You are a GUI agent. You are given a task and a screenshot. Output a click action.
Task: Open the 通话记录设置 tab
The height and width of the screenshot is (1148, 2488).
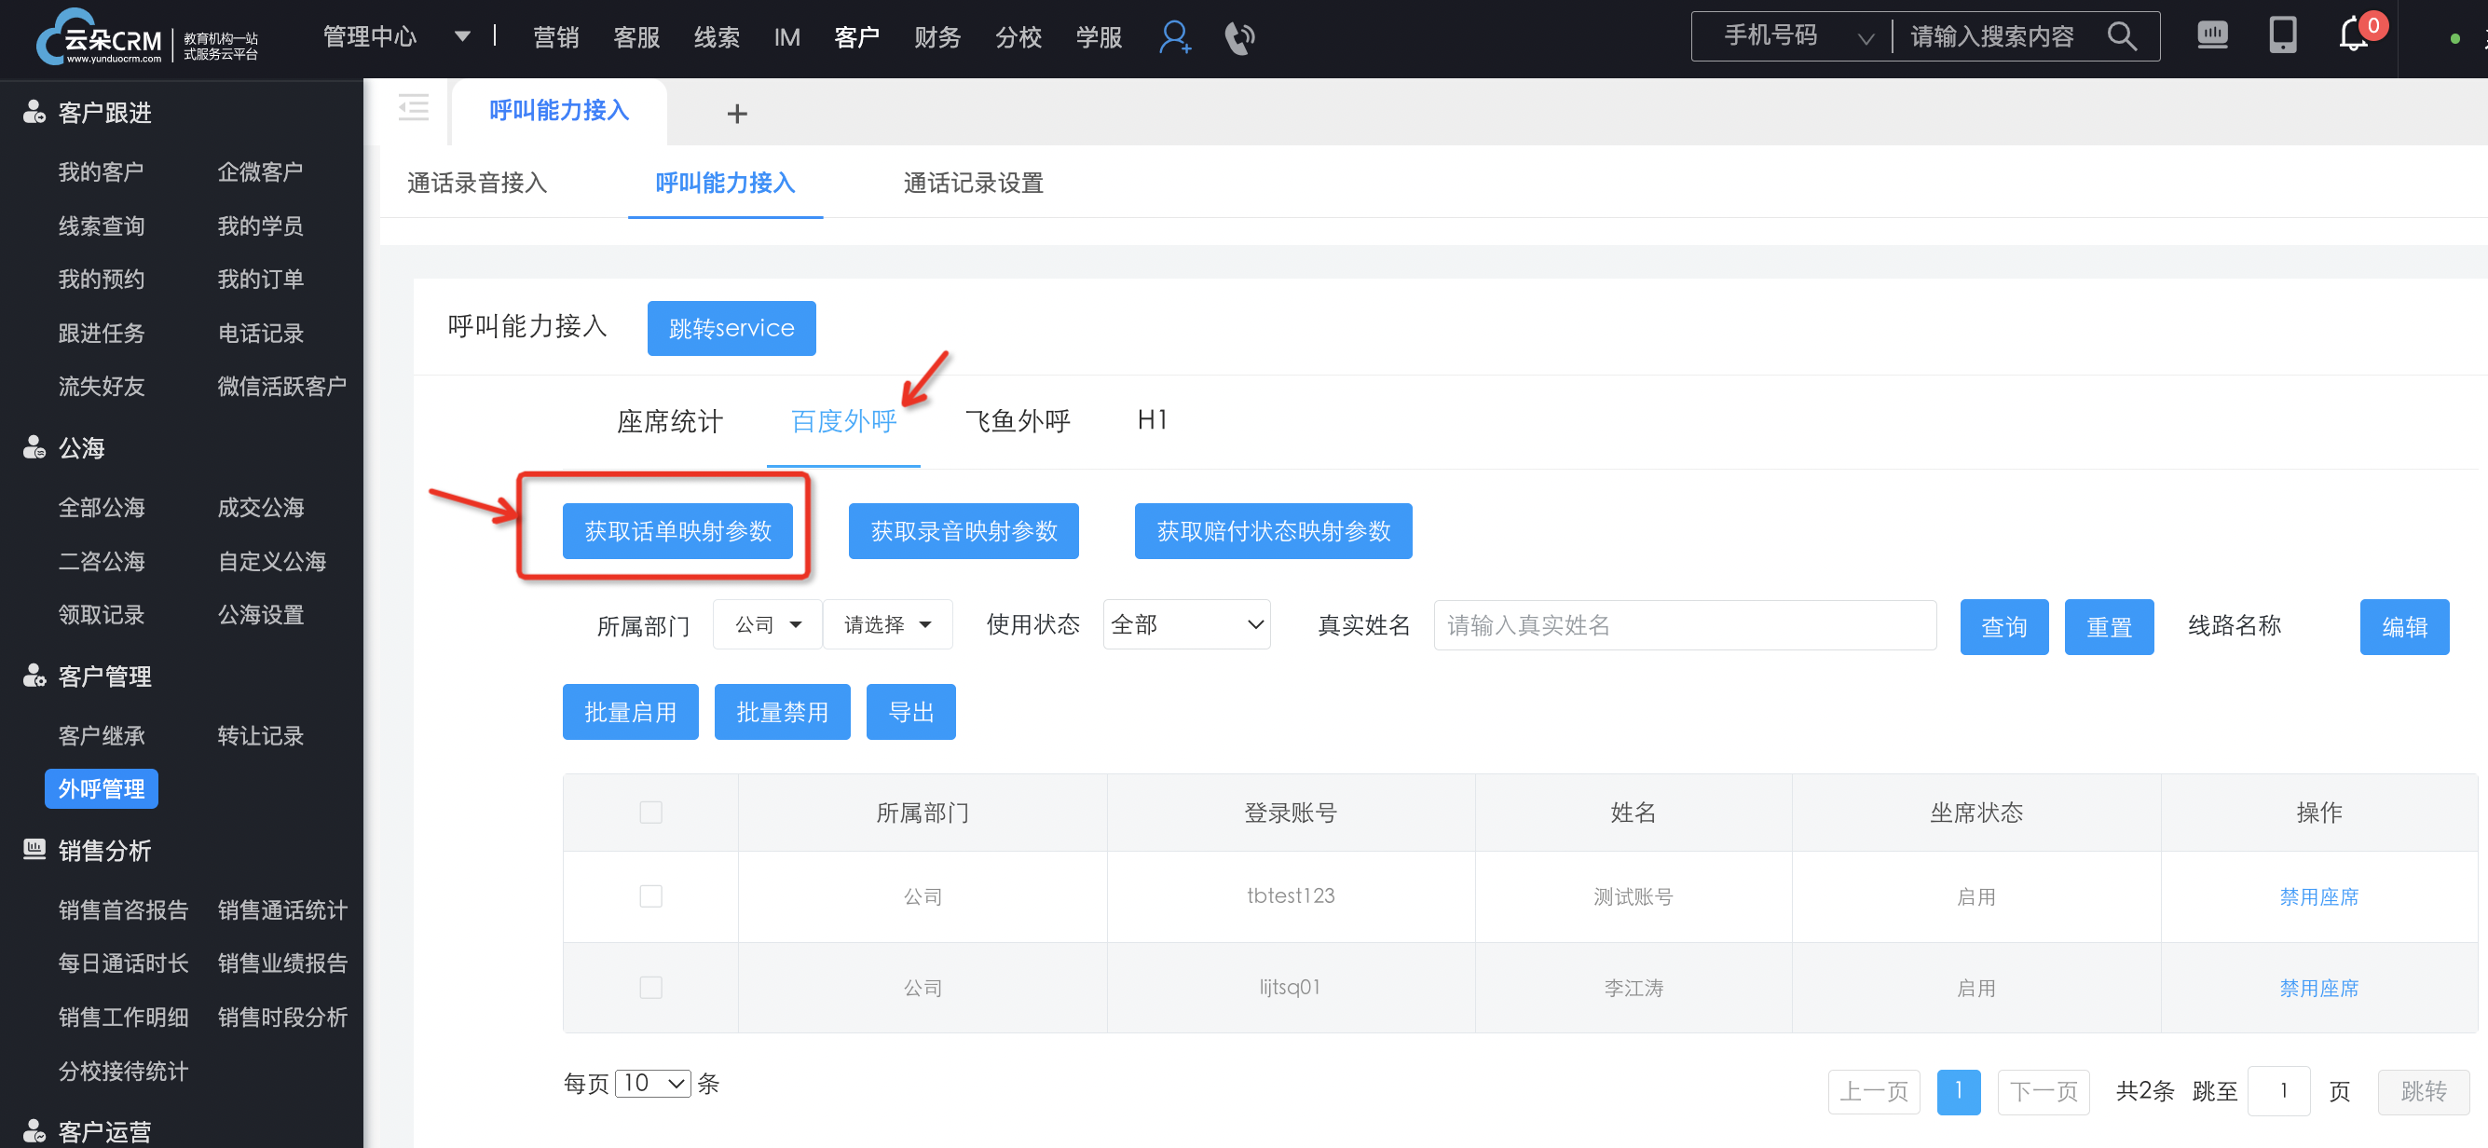[x=973, y=183]
